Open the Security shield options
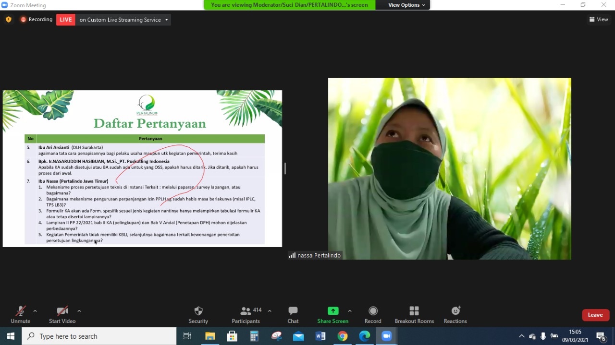This screenshot has width=615, height=345. click(198, 315)
